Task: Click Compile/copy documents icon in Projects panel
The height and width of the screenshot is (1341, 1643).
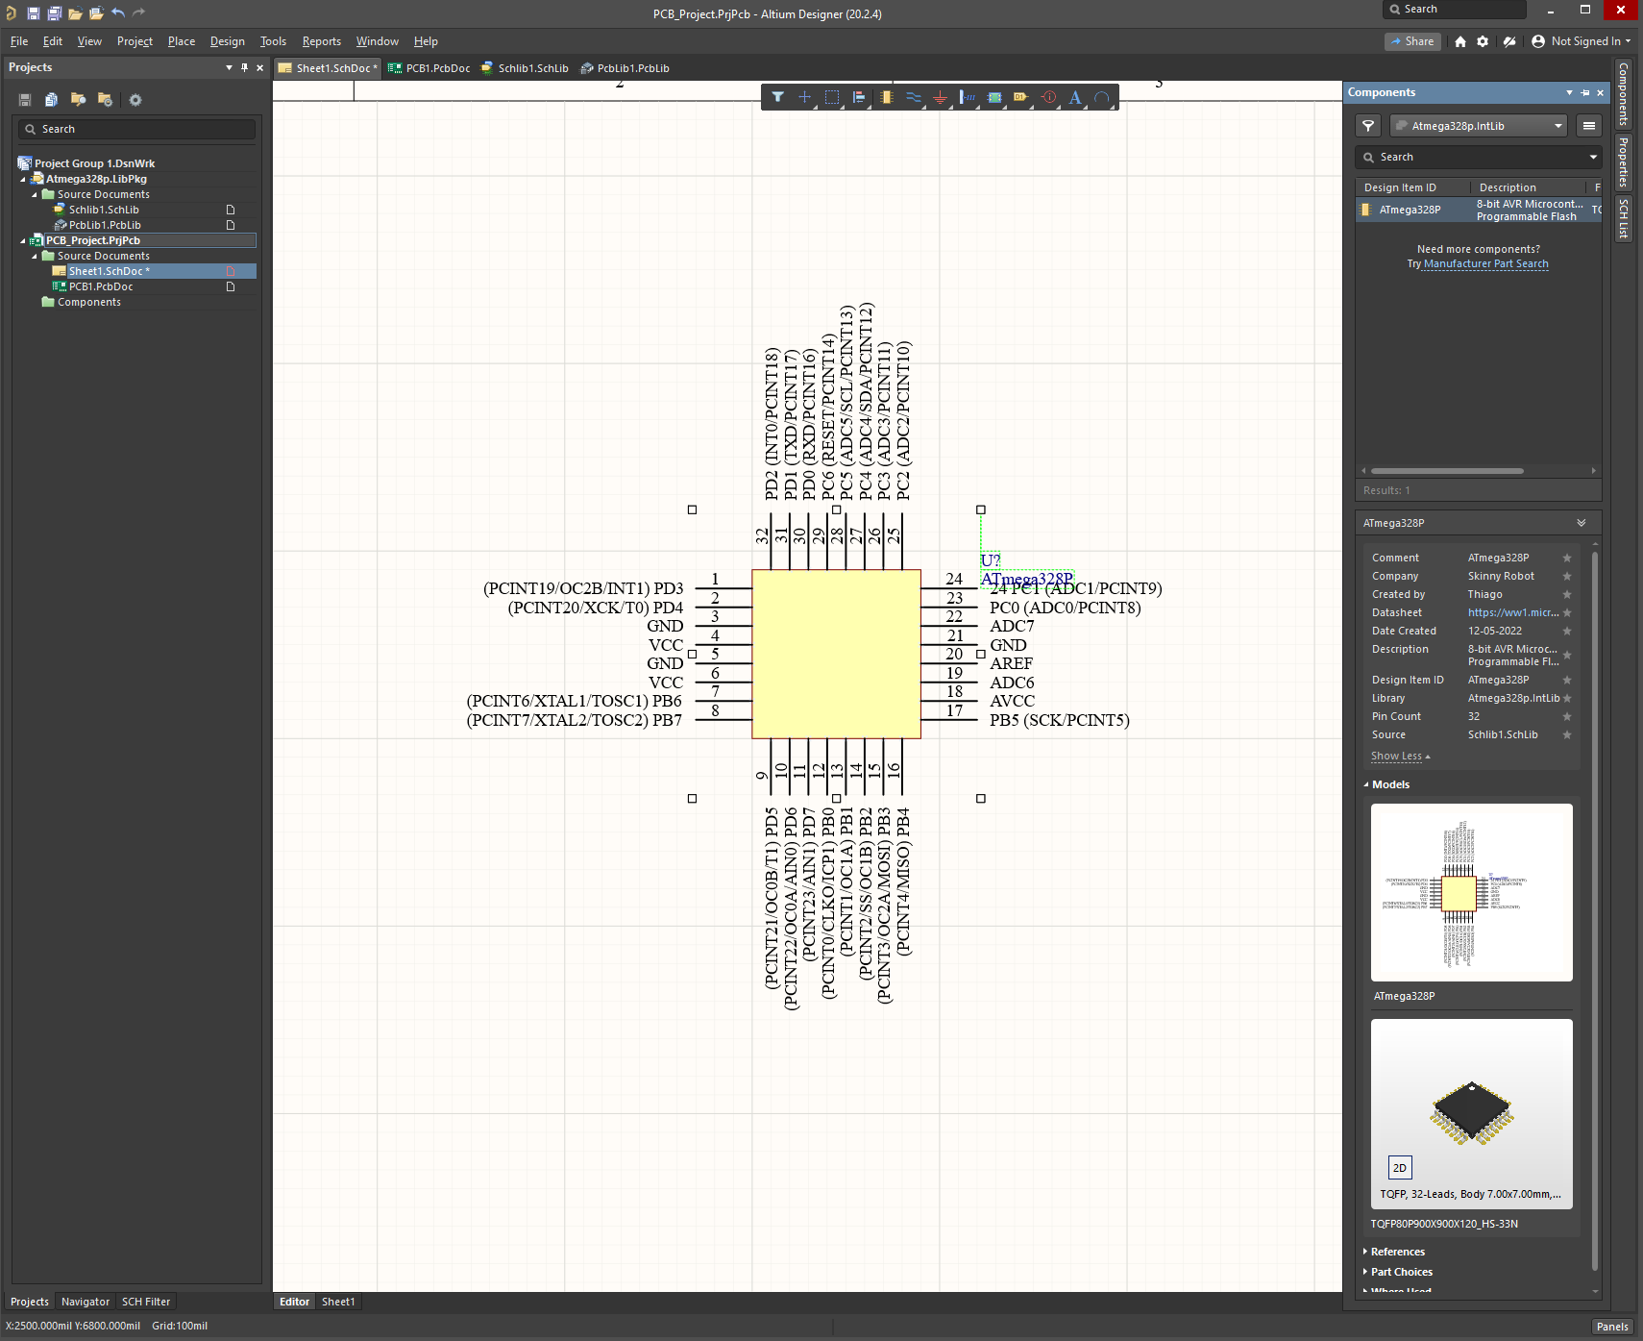Action: coord(51,99)
